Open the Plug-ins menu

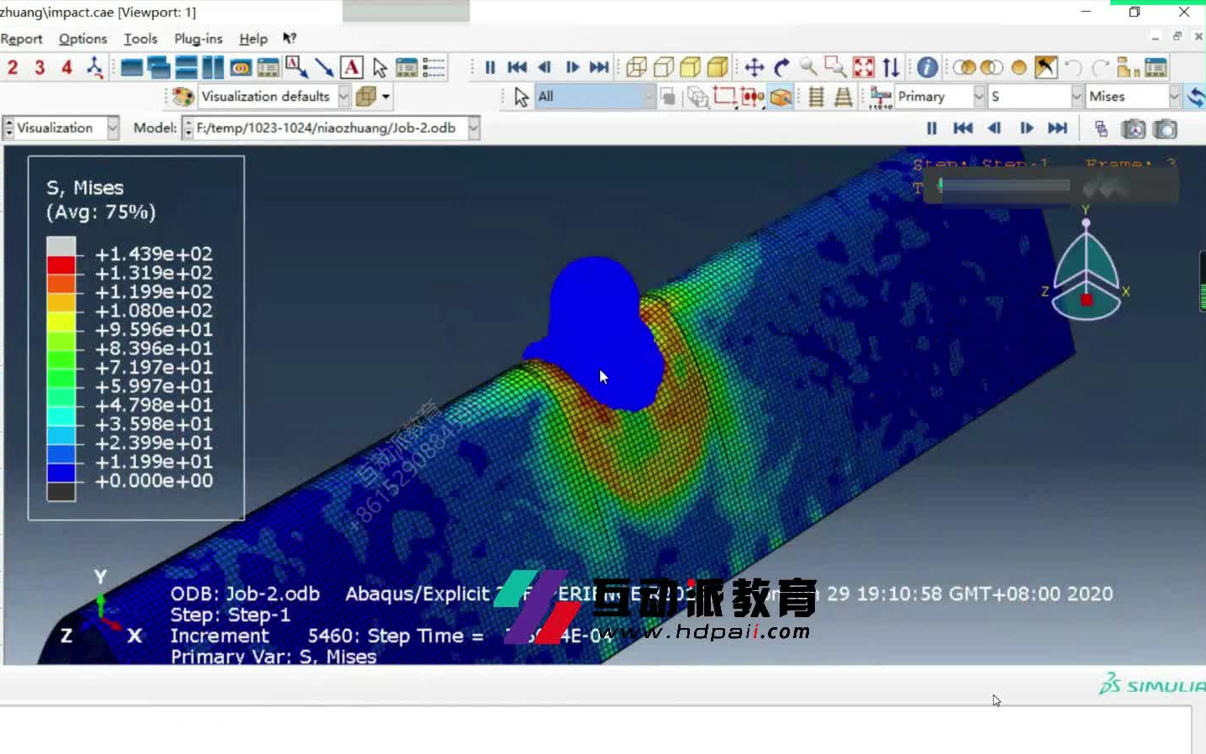pos(198,39)
